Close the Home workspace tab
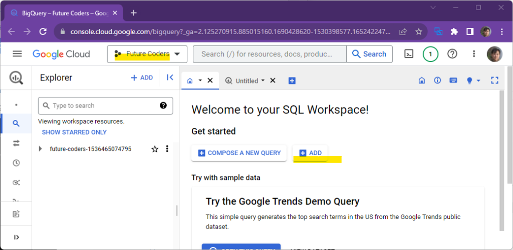This screenshot has width=513, height=250. pyautogui.click(x=210, y=80)
